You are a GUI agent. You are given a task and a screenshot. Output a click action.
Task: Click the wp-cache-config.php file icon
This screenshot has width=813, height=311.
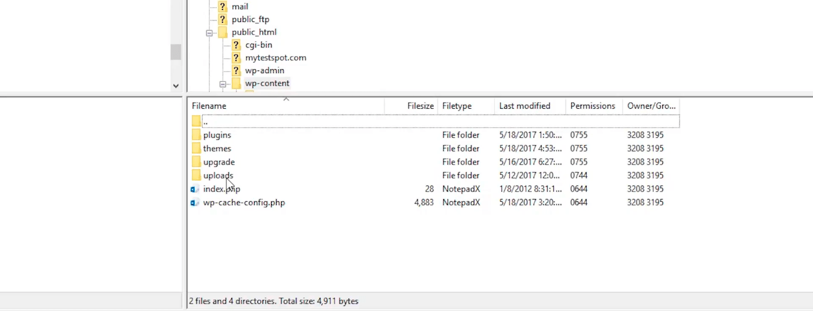[x=195, y=203]
